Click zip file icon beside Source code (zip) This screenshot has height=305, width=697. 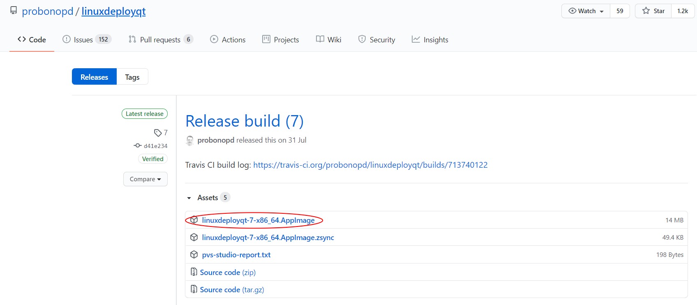[194, 272]
